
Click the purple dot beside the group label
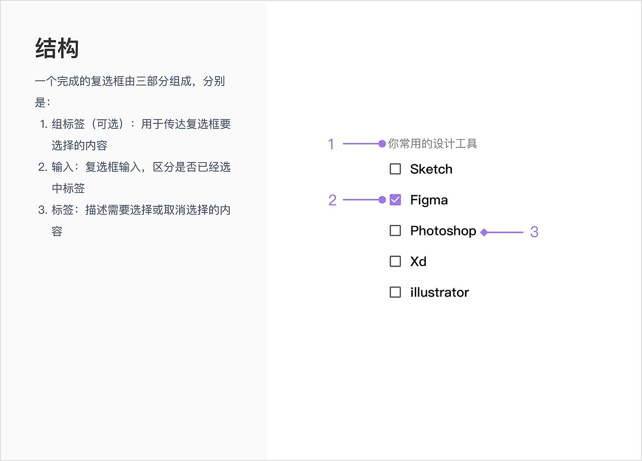381,144
